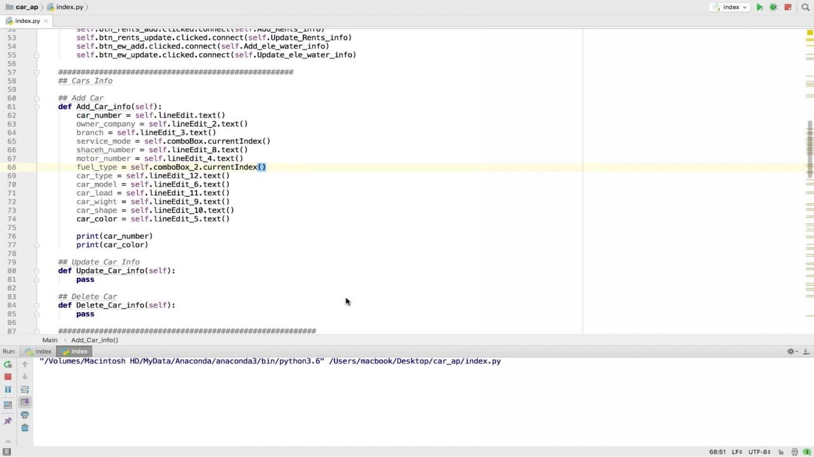Rerun index in the Run panel
Image resolution: width=814 pixels, height=457 pixels.
point(8,364)
